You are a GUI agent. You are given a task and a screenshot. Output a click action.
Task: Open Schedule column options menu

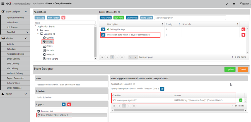click(238, 24)
